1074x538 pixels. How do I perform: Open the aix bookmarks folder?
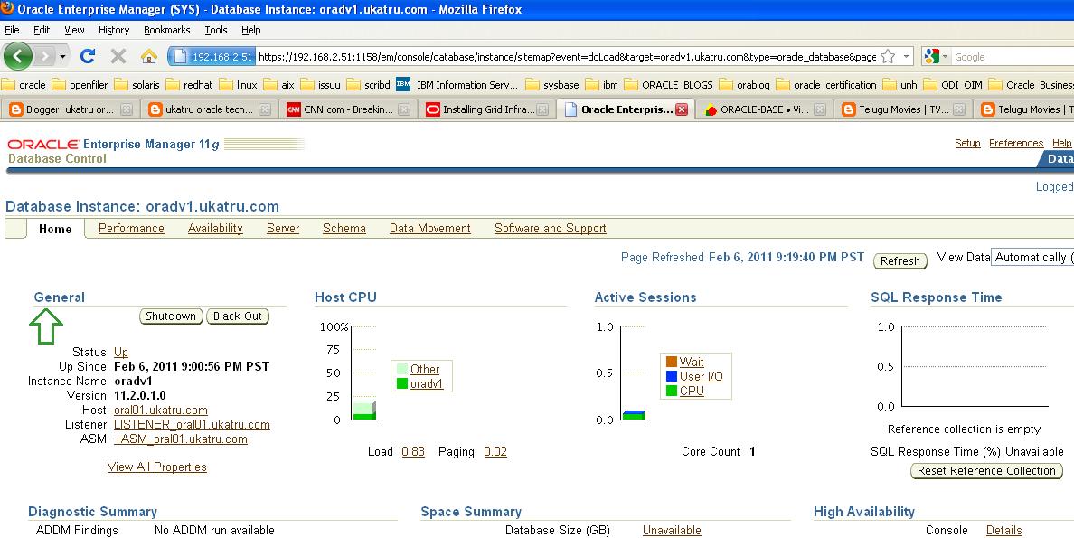[x=279, y=85]
